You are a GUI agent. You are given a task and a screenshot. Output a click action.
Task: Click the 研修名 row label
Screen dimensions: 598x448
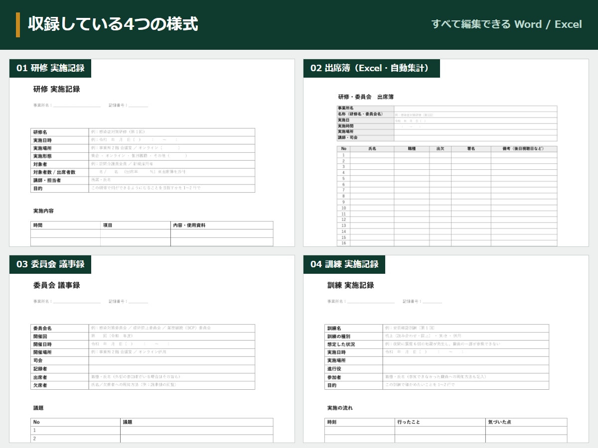tap(40, 132)
